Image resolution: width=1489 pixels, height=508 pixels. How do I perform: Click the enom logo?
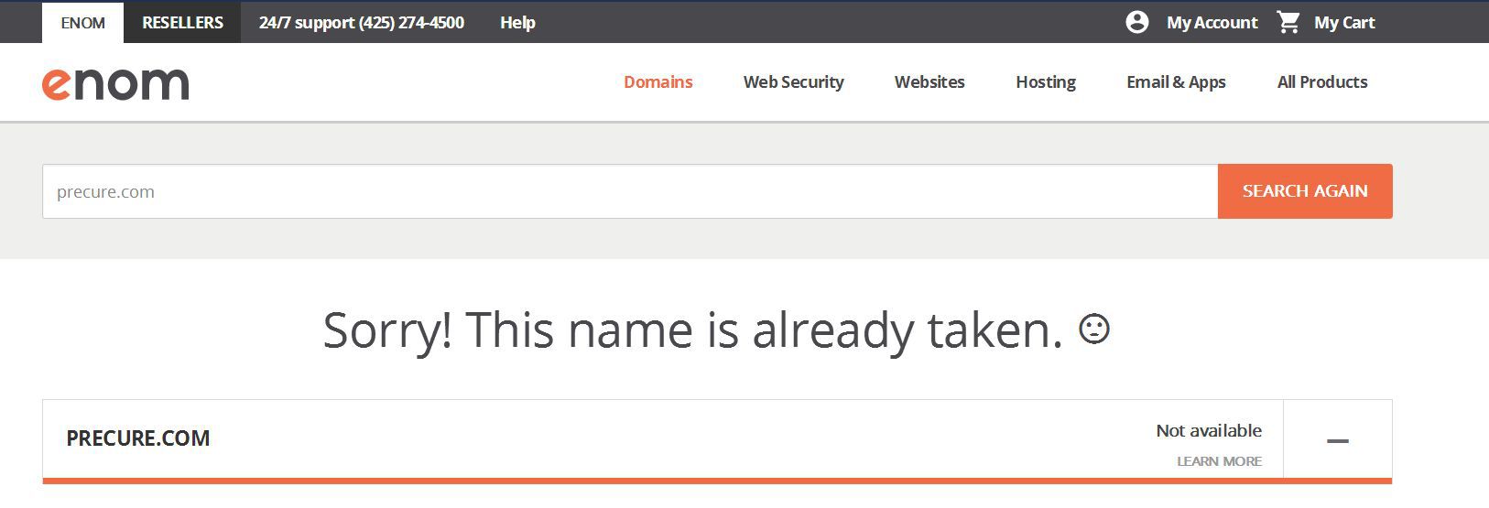(x=115, y=83)
